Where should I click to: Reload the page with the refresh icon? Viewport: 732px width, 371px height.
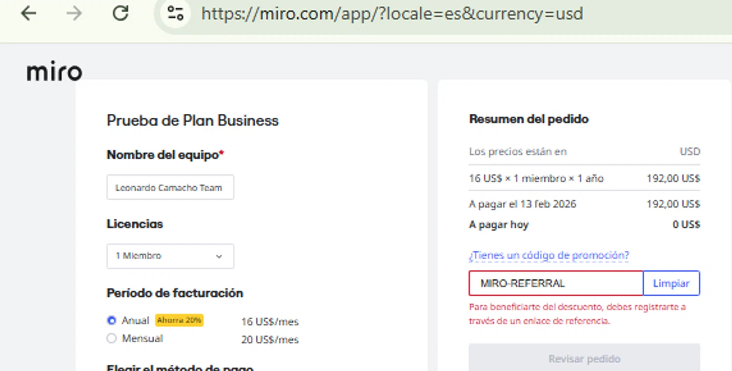pos(120,13)
